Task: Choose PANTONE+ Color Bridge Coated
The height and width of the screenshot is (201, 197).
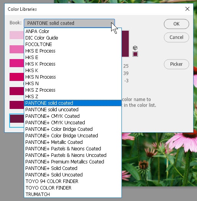Action: 73,129
